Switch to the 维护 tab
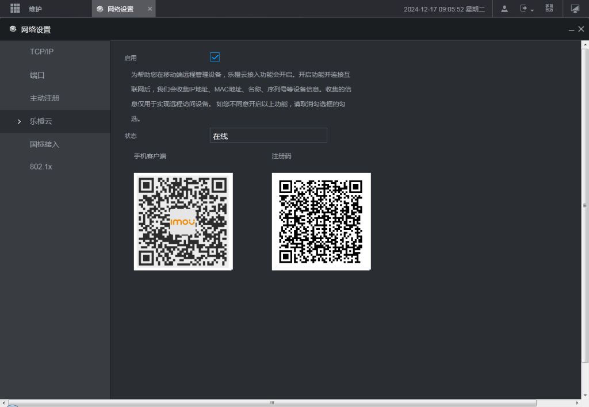 [36, 9]
